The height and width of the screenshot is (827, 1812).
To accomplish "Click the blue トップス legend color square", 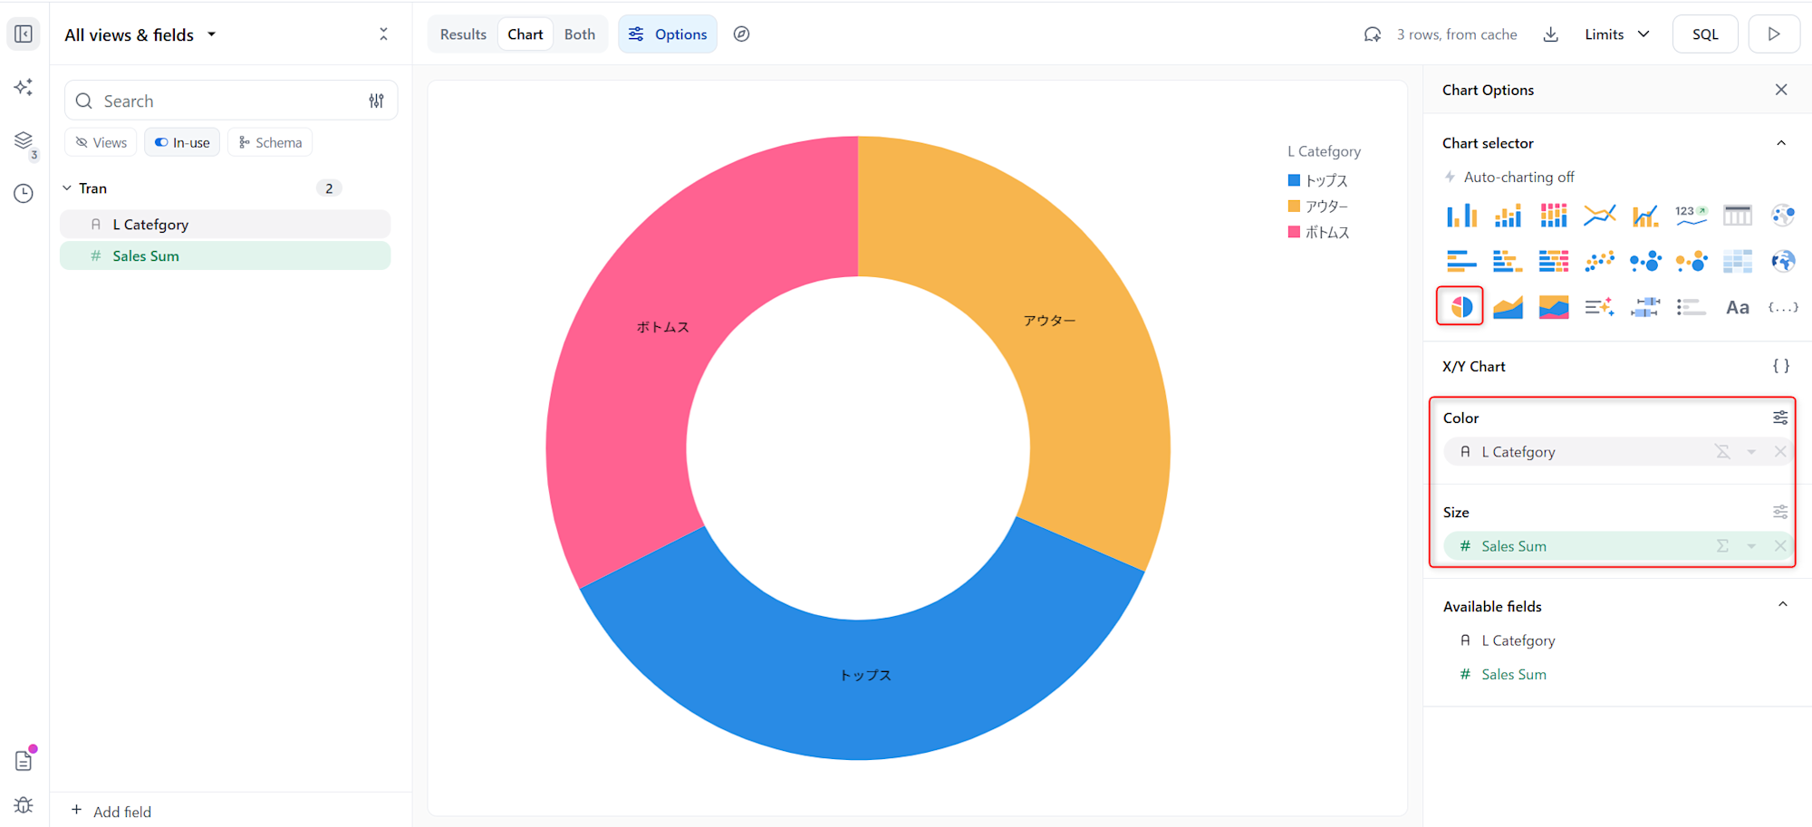I will click(x=1294, y=180).
